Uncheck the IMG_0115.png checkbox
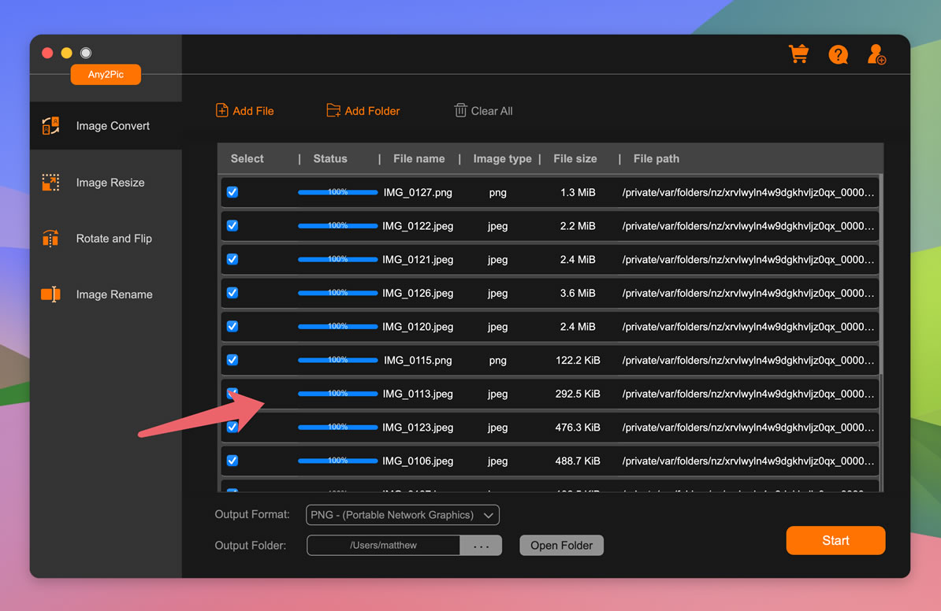This screenshot has width=941, height=611. (232, 359)
